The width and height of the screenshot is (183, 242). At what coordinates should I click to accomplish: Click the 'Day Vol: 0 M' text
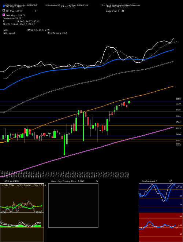pos(115,11)
